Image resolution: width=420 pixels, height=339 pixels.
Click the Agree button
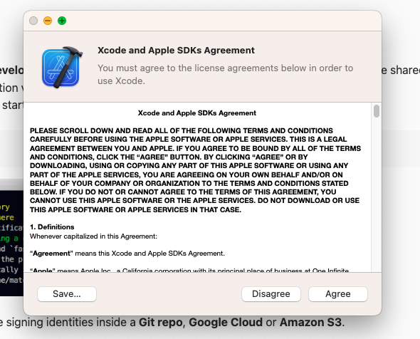click(x=337, y=294)
